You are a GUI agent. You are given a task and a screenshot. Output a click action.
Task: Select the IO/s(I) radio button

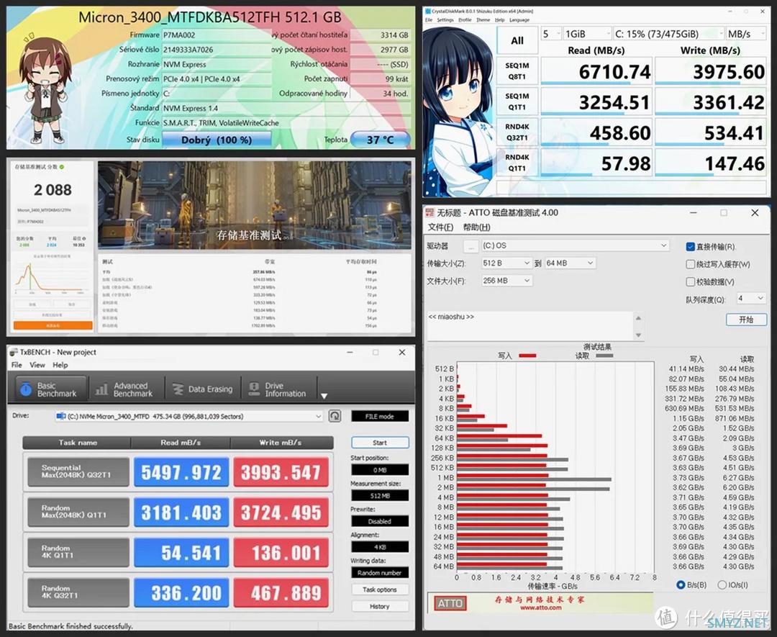722,585
